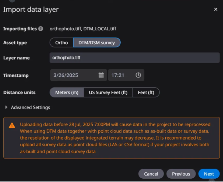The height and width of the screenshot is (182, 223).
Task: Expand the Advanced Settings section
Action: click(28, 107)
